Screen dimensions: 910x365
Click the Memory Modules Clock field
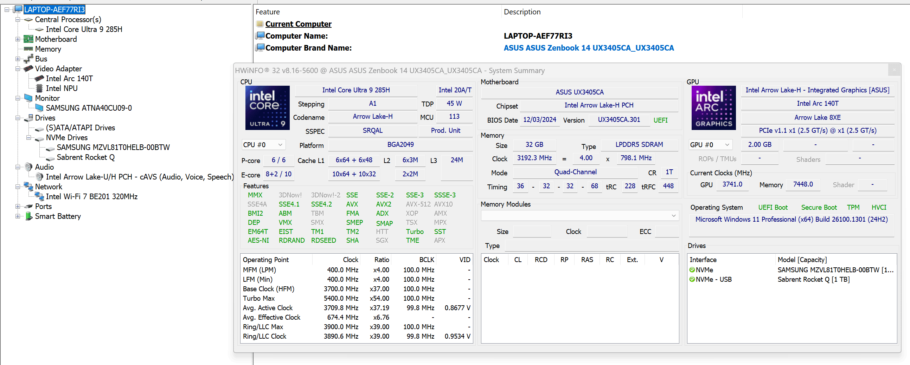click(607, 232)
